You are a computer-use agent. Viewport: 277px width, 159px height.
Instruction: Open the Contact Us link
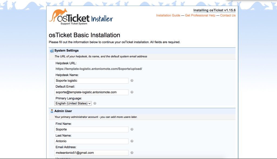tap(228, 15)
